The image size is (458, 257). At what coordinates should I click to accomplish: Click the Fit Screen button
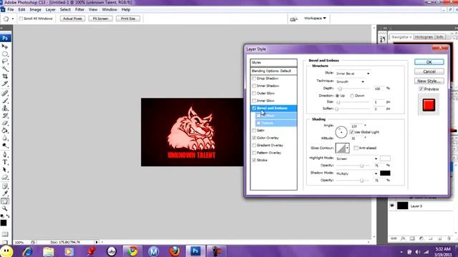pos(100,19)
